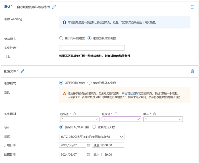Delete 配置文件 1 with the trash icon
The width and height of the screenshot is (199, 163).
pyautogui.click(x=192, y=71)
